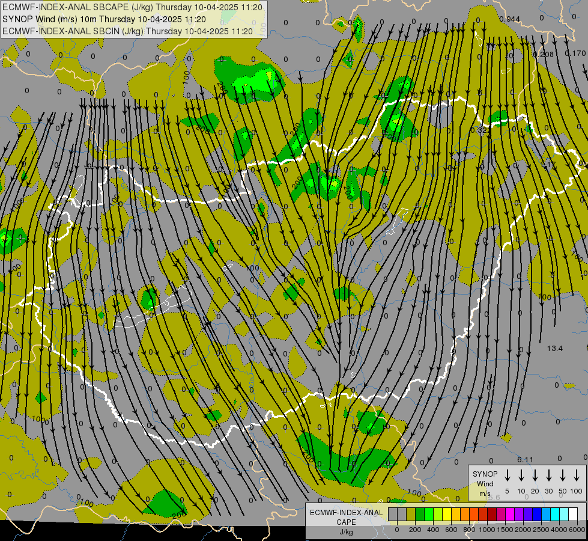Viewport: 588px width, 541px height.
Task: Select the yellow-green CAPE legend swatch
Action: click(x=438, y=514)
